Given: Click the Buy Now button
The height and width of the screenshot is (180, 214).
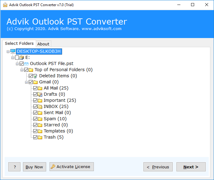Looking at the screenshot, I should 34,167.
